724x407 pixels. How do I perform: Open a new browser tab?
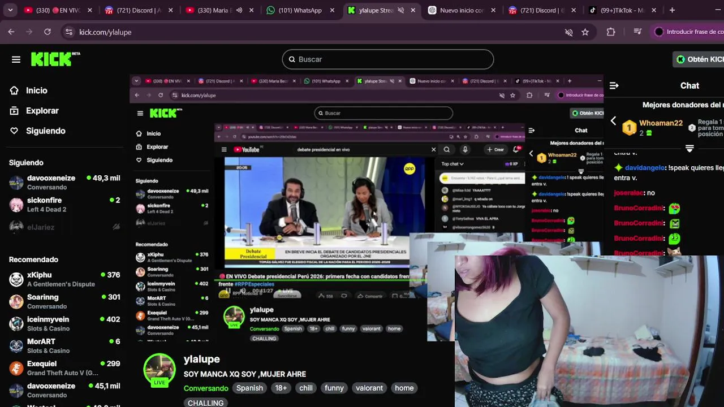click(672, 10)
